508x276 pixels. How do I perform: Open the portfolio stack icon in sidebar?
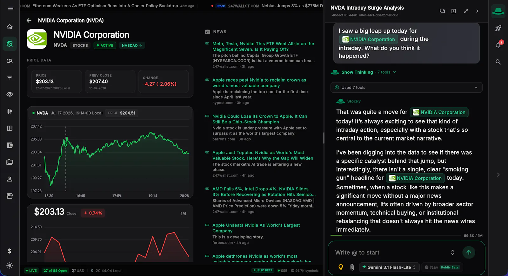10,162
